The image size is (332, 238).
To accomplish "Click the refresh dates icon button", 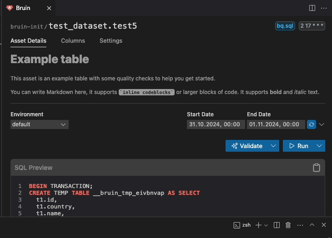I will [x=312, y=124].
